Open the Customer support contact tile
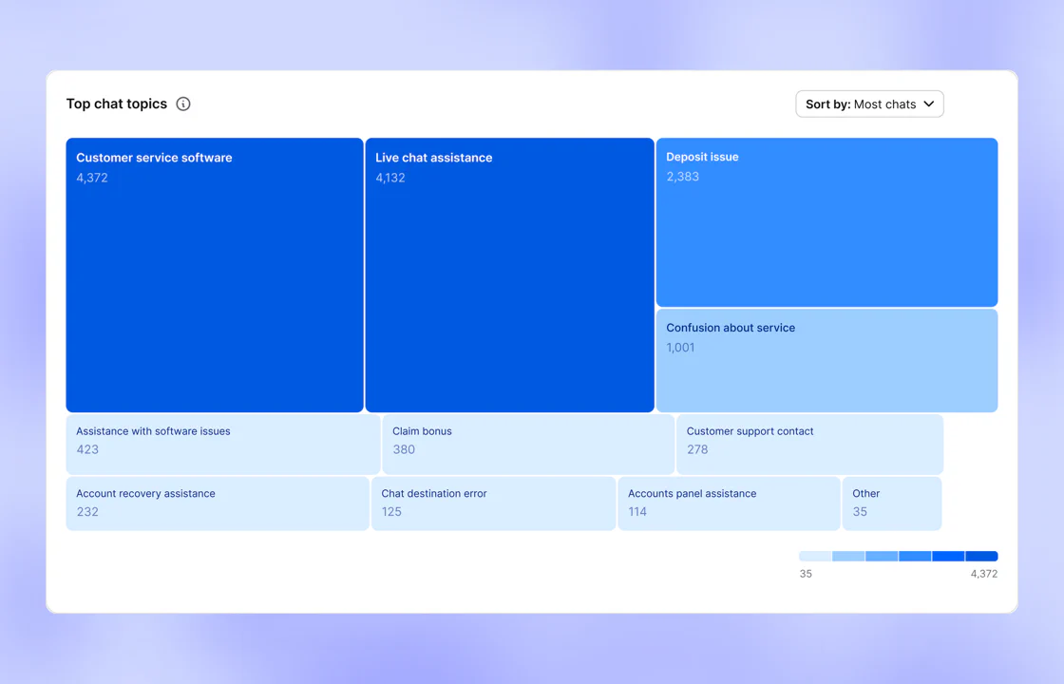1064x684 pixels. pyautogui.click(x=809, y=444)
